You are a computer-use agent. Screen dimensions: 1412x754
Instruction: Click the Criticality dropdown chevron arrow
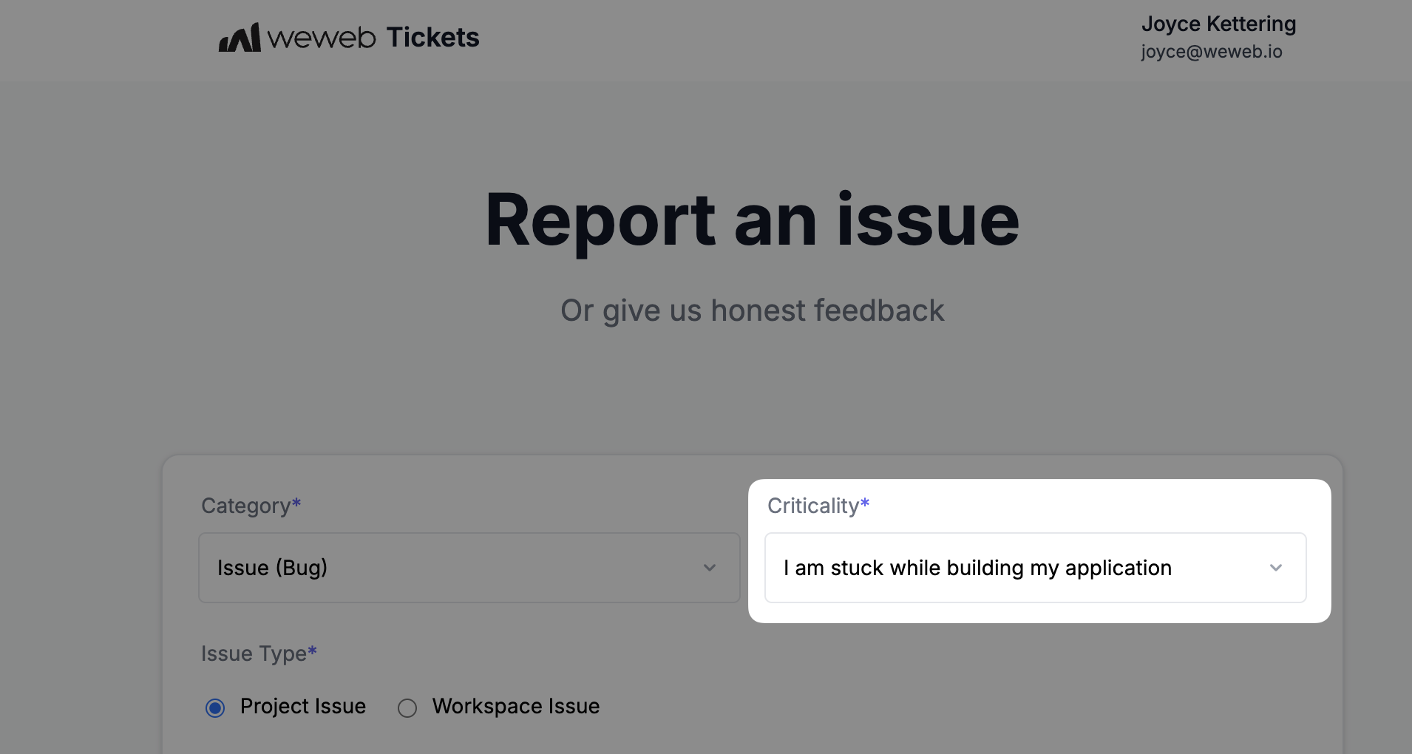[1276, 568]
